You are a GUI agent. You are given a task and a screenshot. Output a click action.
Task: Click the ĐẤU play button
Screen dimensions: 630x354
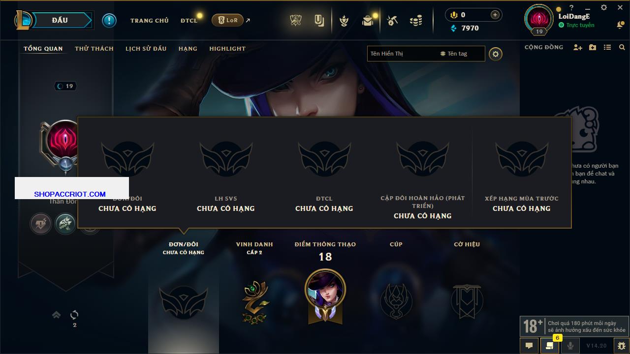pyautogui.click(x=60, y=20)
